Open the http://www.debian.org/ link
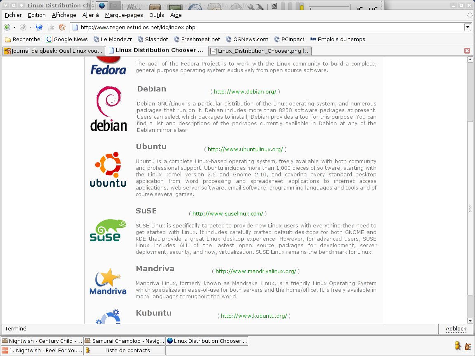The height and width of the screenshot is (356, 475). coord(245,91)
